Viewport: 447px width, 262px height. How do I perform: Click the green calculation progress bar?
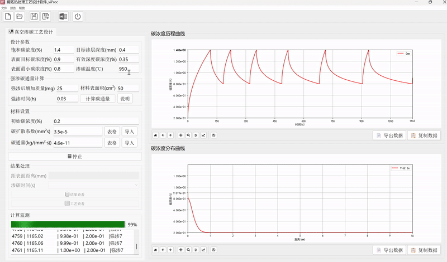(x=68, y=224)
